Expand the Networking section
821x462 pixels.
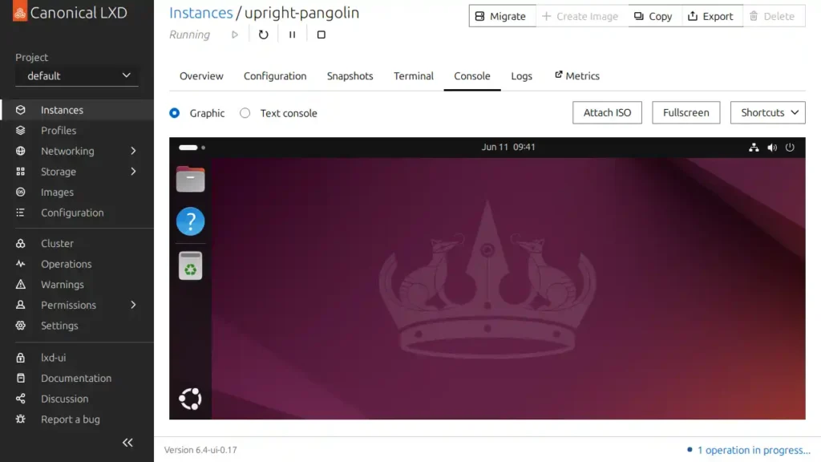tap(68, 151)
